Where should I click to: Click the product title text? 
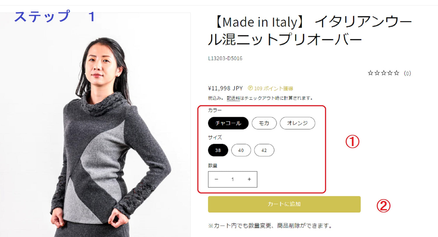click(310, 31)
